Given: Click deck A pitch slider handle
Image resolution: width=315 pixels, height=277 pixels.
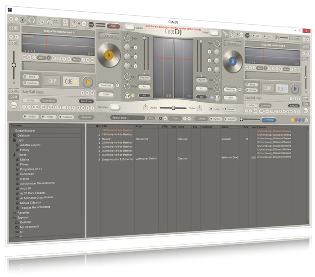Looking at the screenshot, I should (13, 65).
